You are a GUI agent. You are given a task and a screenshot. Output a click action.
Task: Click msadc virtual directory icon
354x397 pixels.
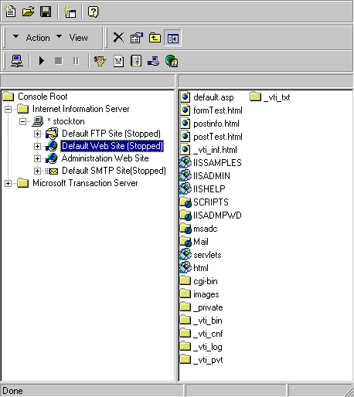coord(186,229)
